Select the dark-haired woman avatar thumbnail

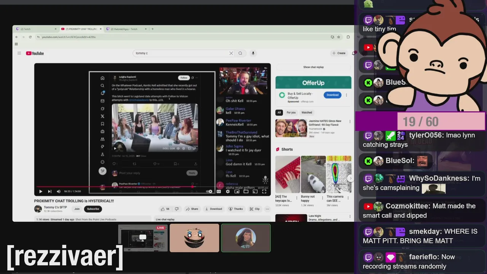246,238
